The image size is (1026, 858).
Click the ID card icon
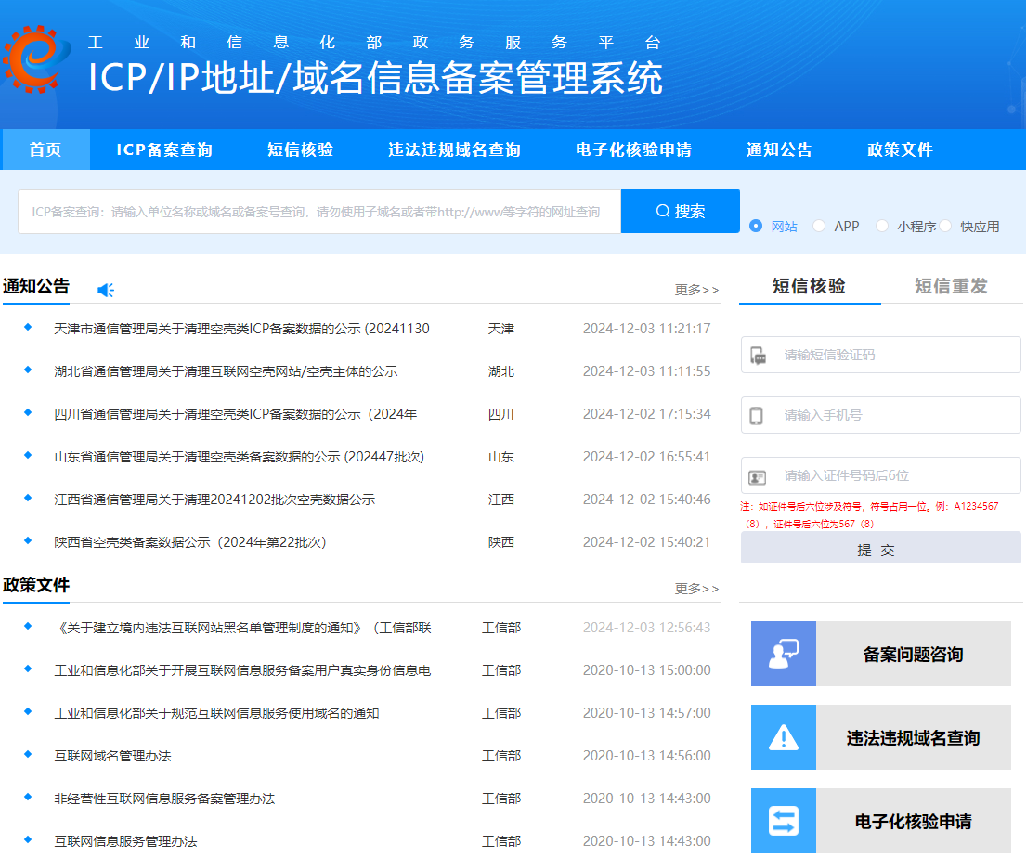click(x=757, y=477)
